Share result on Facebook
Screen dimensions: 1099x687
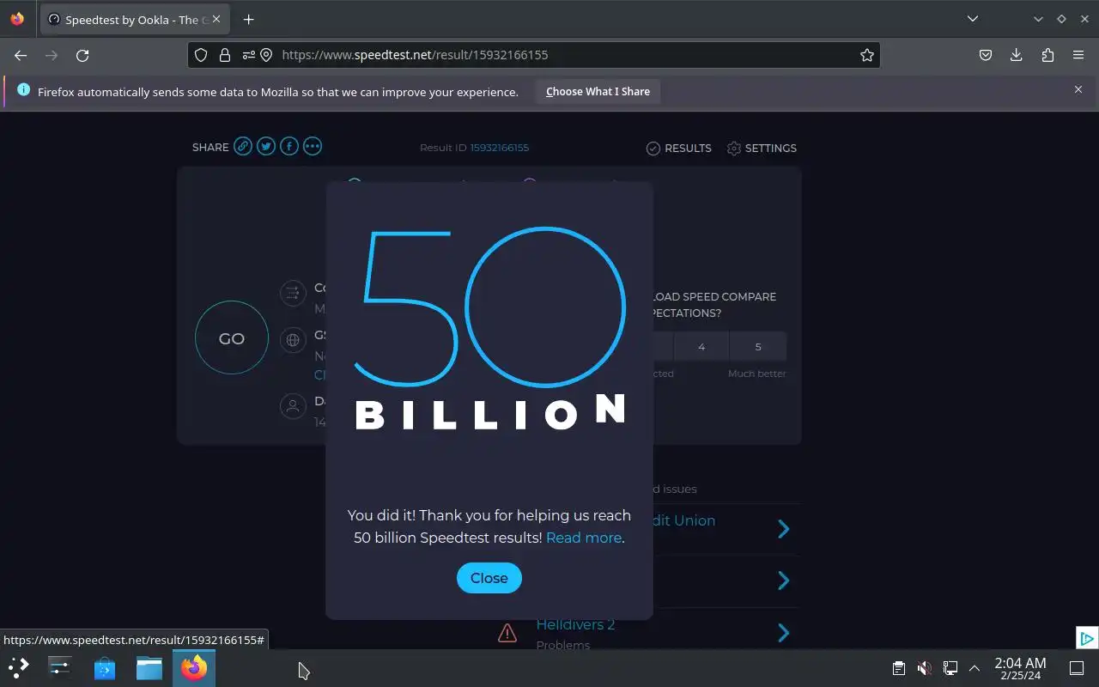coord(289,147)
